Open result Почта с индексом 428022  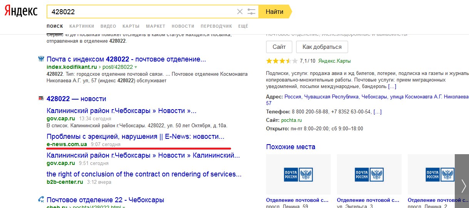click(x=126, y=59)
